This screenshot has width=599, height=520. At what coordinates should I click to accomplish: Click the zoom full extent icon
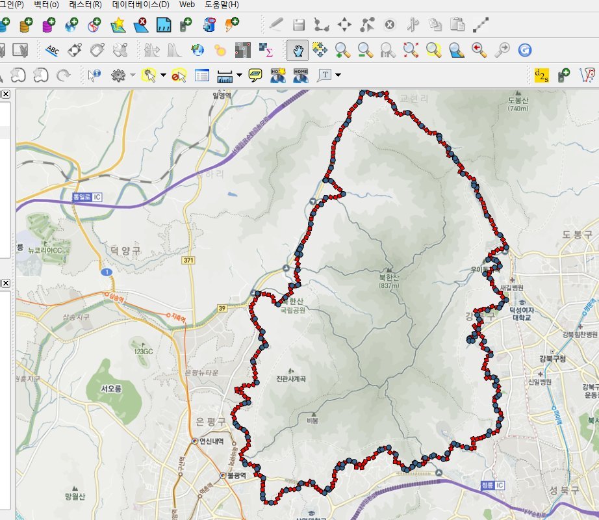(x=411, y=50)
